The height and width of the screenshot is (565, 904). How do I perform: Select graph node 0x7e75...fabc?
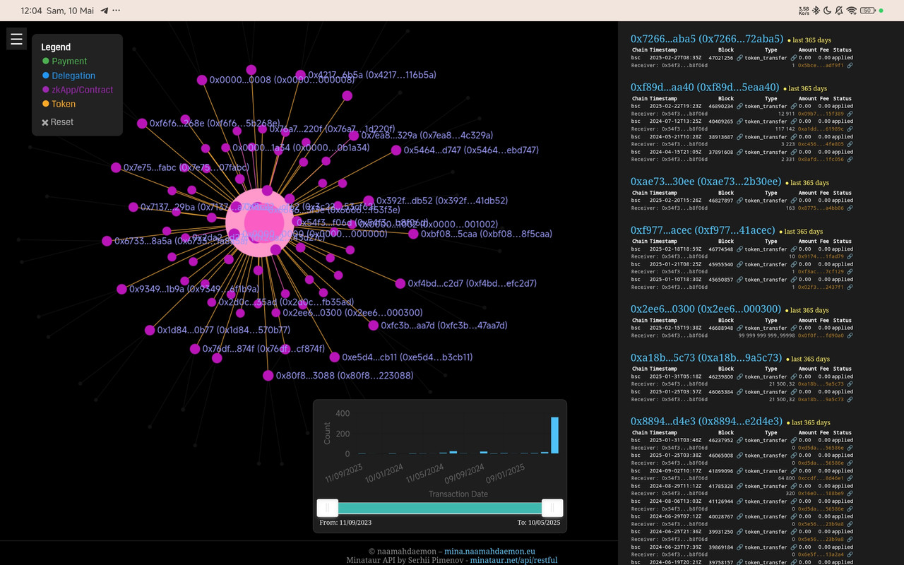tap(116, 167)
